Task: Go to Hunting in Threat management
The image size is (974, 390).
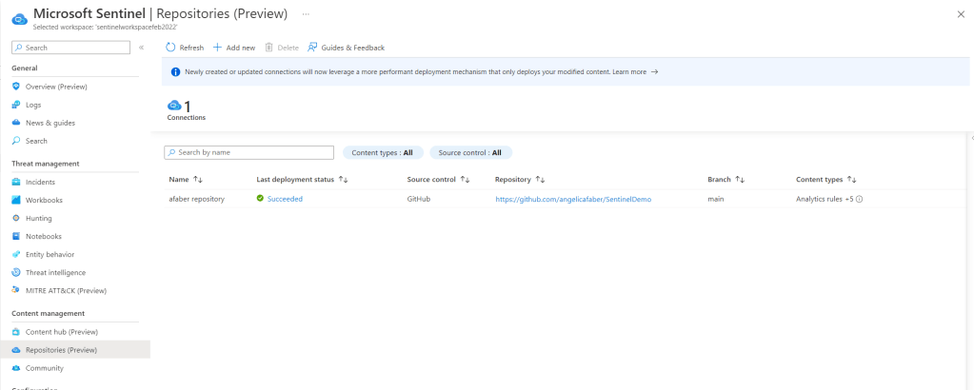Action: (39, 218)
